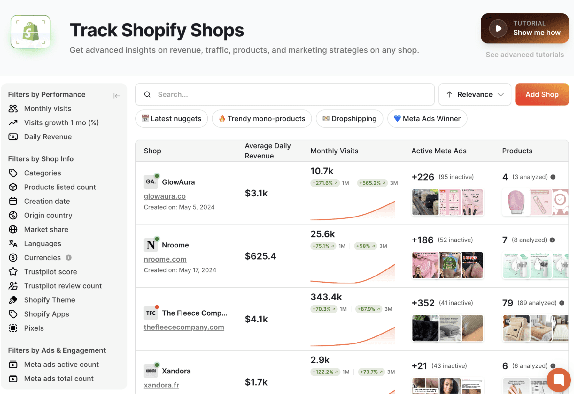
Task: Open the Creation date filter
Action: tap(47, 201)
